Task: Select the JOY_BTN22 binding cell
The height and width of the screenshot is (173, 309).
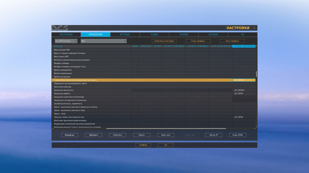Action: (x=244, y=80)
